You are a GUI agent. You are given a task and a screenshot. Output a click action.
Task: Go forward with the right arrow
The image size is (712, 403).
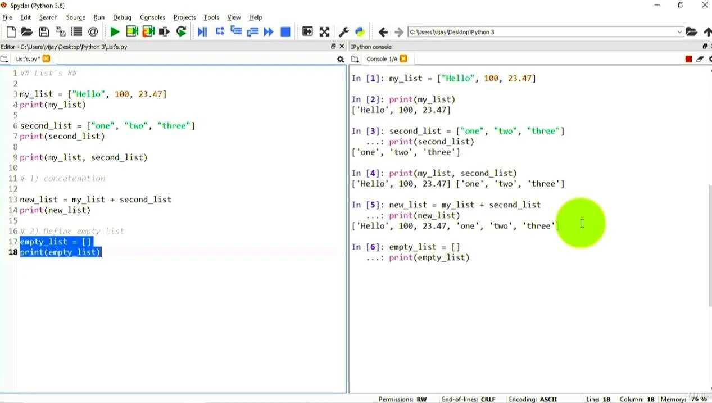(399, 32)
